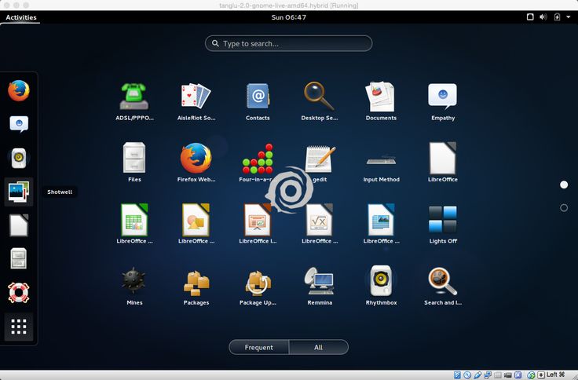Go to second app page indicator
The image size is (578, 380).
[x=564, y=208]
